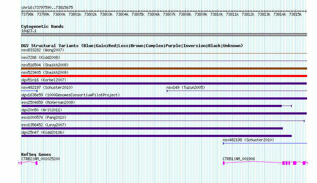The height and width of the screenshot is (183, 317).
Task: Click the dgv20n50 (Arlt2011) label
Action: (42, 110)
